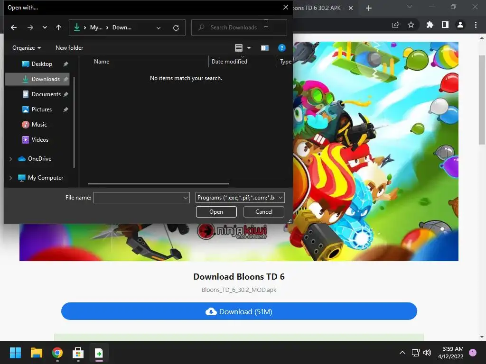
Task: Open Chrome tab search chevron
Action: [x=410, y=7]
